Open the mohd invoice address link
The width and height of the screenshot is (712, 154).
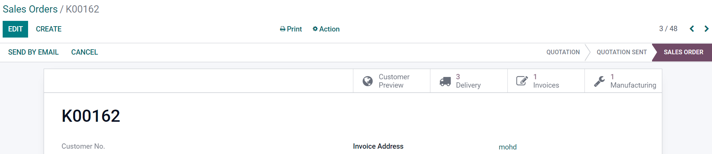(x=507, y=147)
